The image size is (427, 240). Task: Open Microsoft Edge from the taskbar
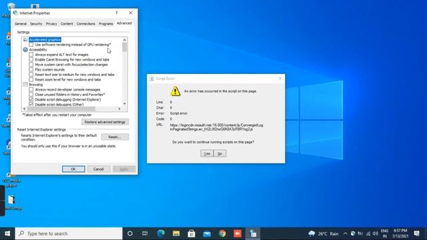(x=161, y=233)
